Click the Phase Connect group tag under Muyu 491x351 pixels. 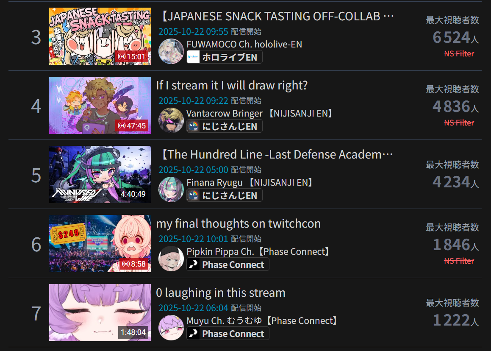[228, 334]
